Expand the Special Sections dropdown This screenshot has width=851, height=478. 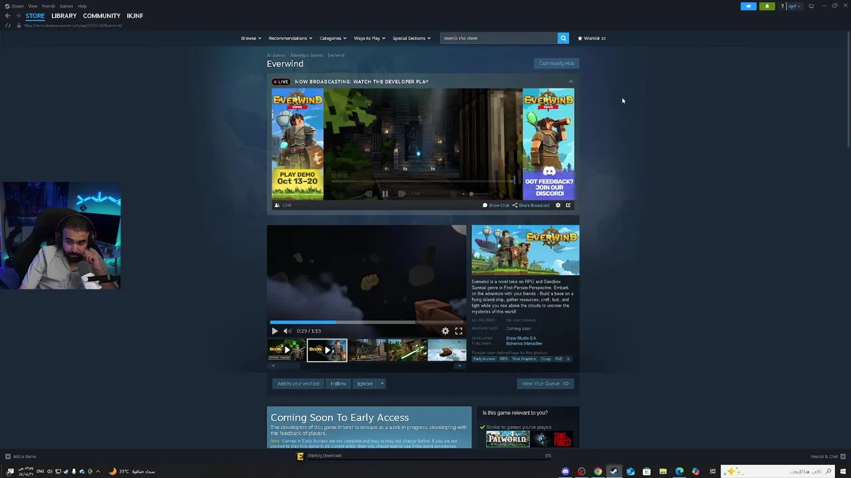click(412, 38)
